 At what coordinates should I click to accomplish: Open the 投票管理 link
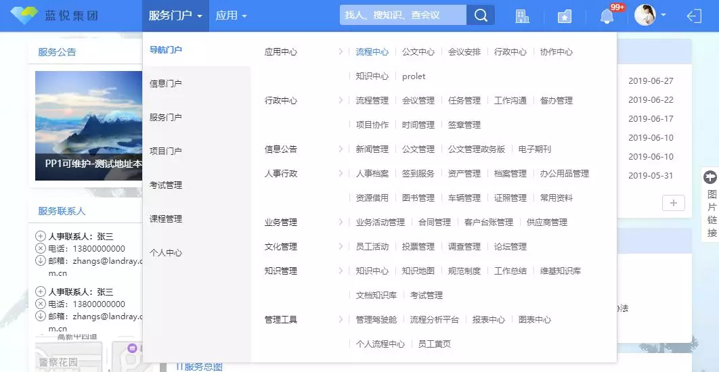click(x=418, y=246)
